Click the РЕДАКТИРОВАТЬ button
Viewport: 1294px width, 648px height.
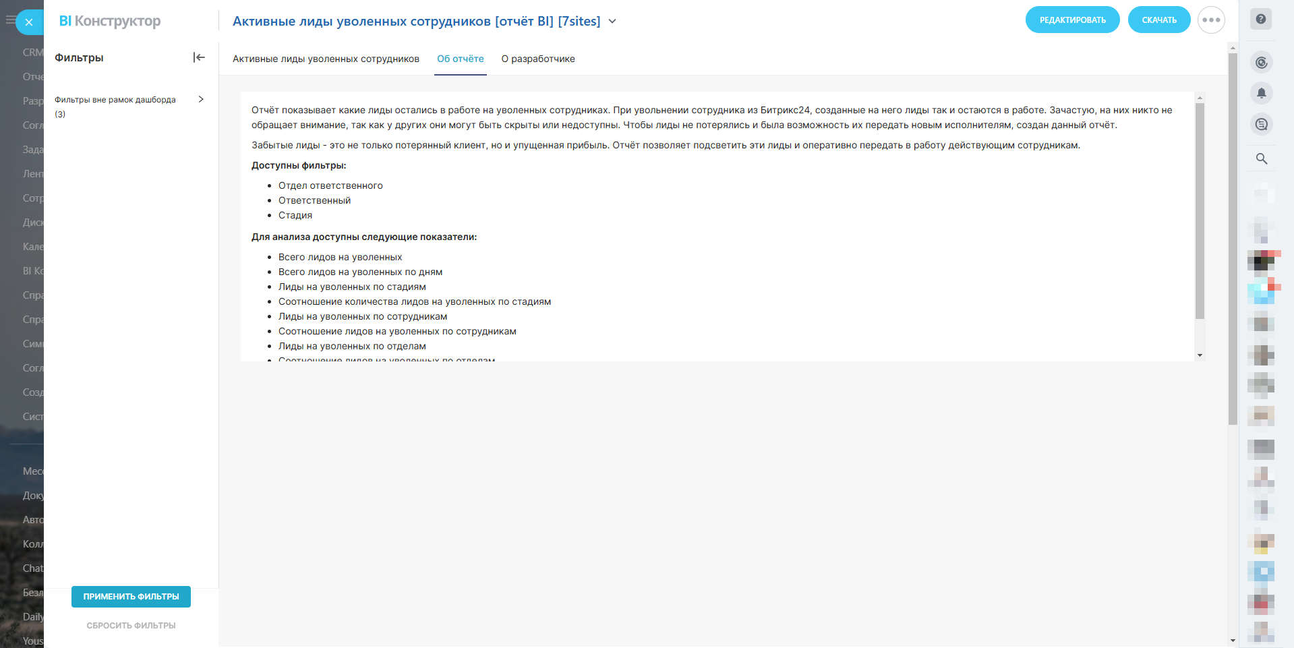click(1072, 20)
